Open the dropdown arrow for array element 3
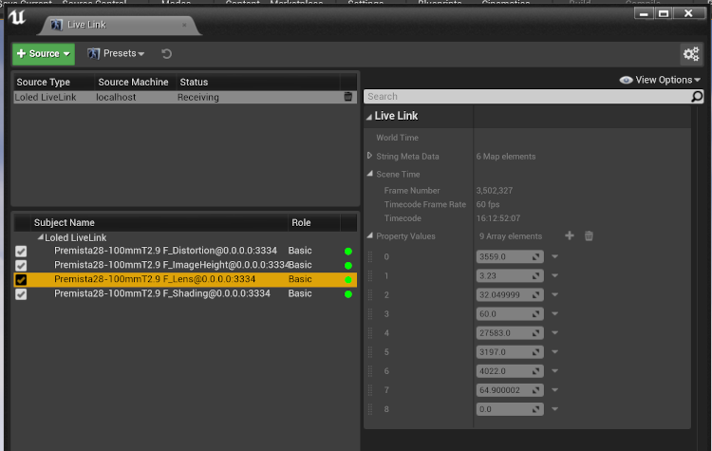The image size is (712, 451). (554, 313)
